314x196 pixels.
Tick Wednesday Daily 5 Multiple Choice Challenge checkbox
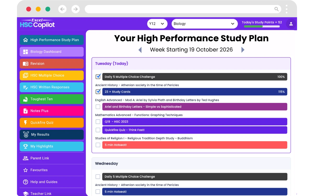(98, 177)
